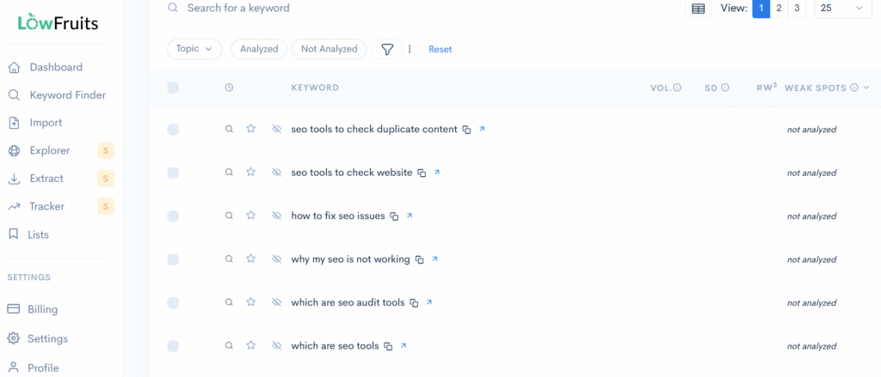881x377 pixels.
Task: Switch to View 2
Action: (x=779, y=9)
